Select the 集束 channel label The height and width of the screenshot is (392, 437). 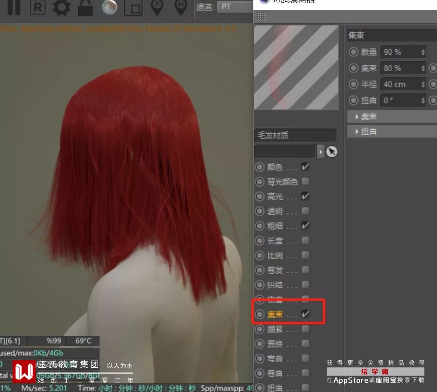[x=275, y=314]
